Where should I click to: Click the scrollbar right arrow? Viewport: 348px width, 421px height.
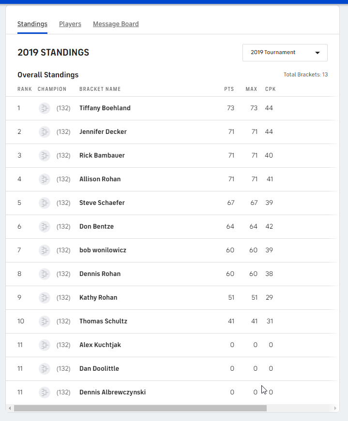(x=336, y=408)
